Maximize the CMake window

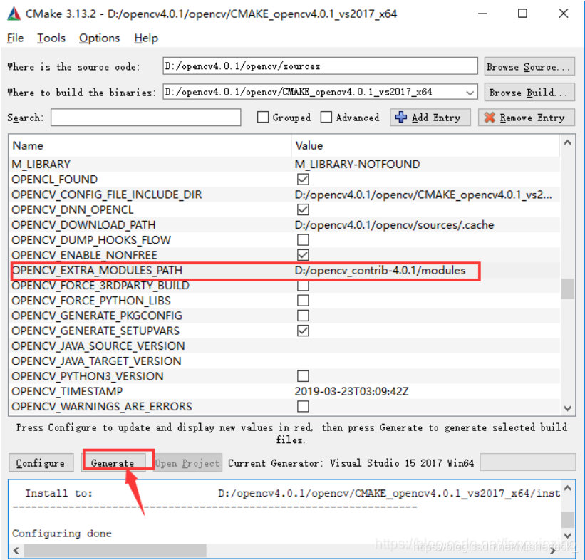click(x=523, y=14)
